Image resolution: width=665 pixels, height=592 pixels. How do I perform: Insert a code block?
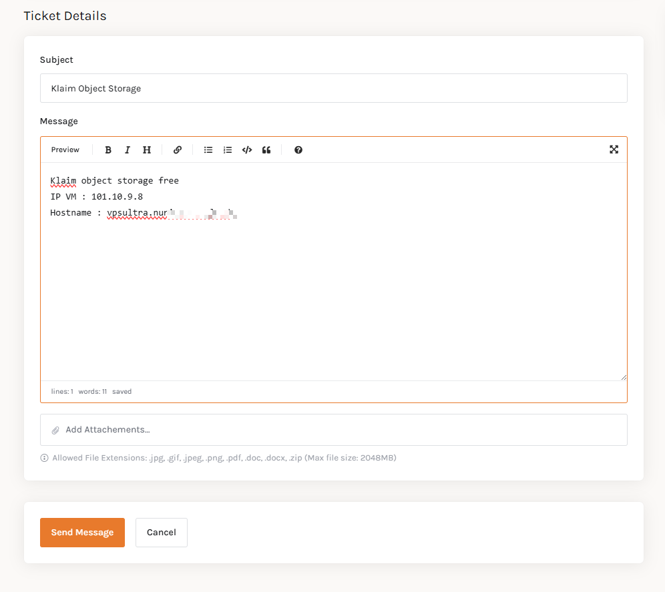tap(247, 150)
